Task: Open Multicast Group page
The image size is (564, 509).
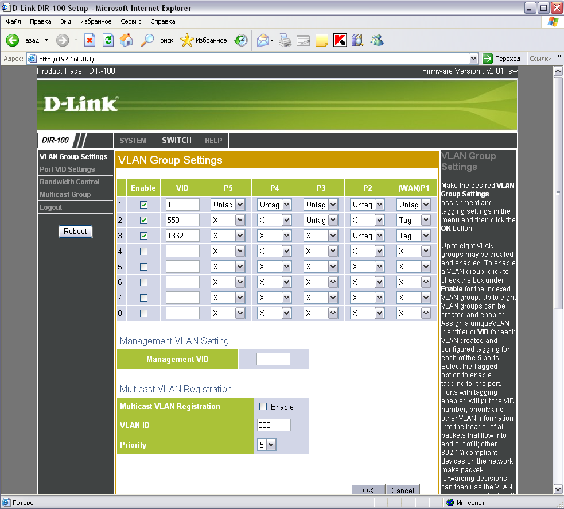Action: tap(65, 195)
